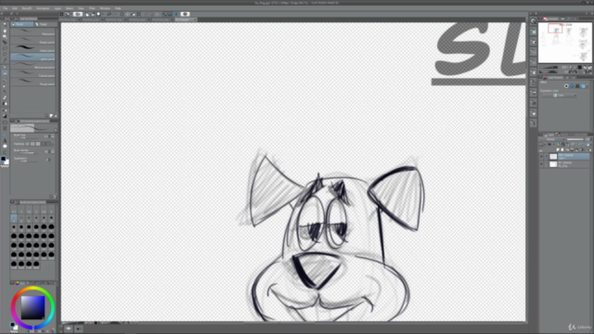The height and width of the screenshot is (334, 594).
Task: Create a new raster layer icon
Action: [x=558, y=149]
